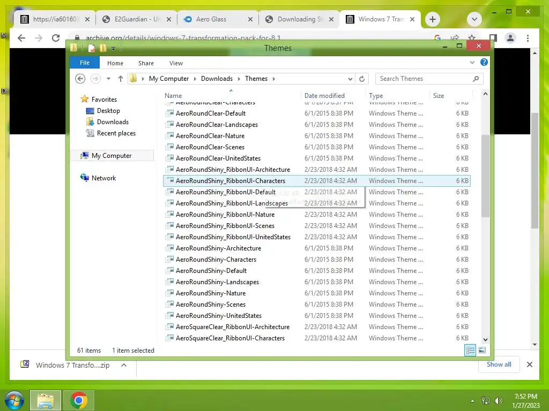The height and width of the screenshot is (411, 549).
Task: Click Show all downloads
Action: click(499, 364)
